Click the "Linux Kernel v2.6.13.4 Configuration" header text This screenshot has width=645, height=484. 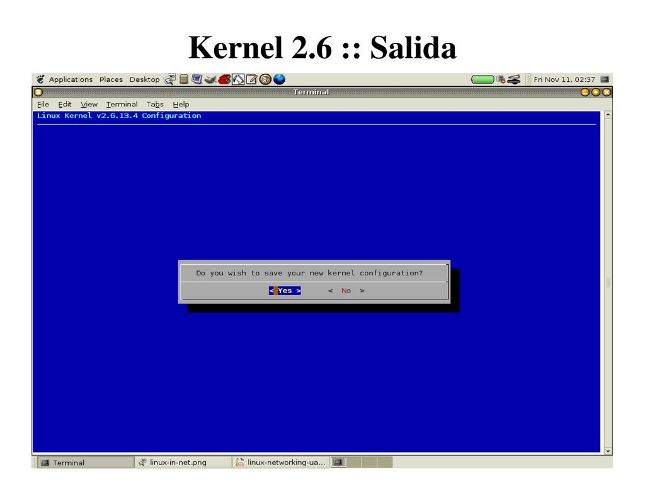pos(119,116)
